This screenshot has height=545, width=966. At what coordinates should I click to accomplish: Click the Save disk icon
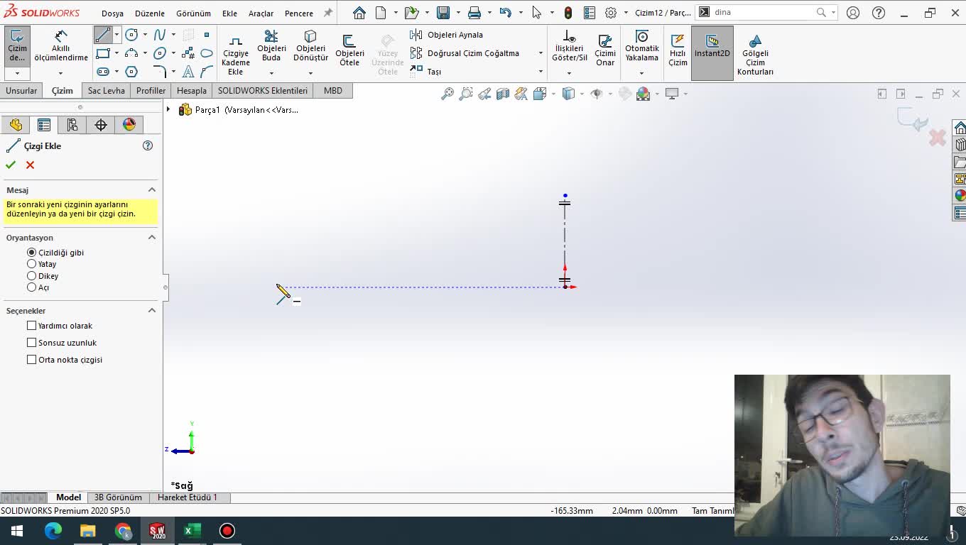click(443, 13)
